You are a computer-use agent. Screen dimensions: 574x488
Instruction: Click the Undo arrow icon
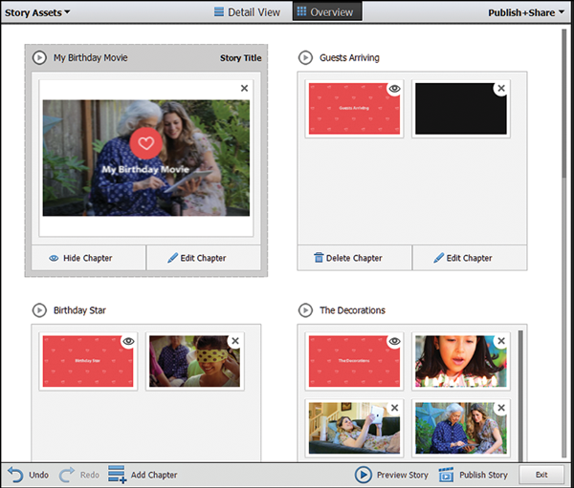click(14, 475)
